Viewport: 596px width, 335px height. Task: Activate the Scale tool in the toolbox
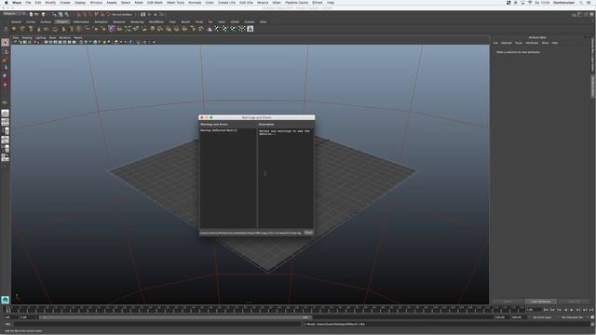point(5,85)
